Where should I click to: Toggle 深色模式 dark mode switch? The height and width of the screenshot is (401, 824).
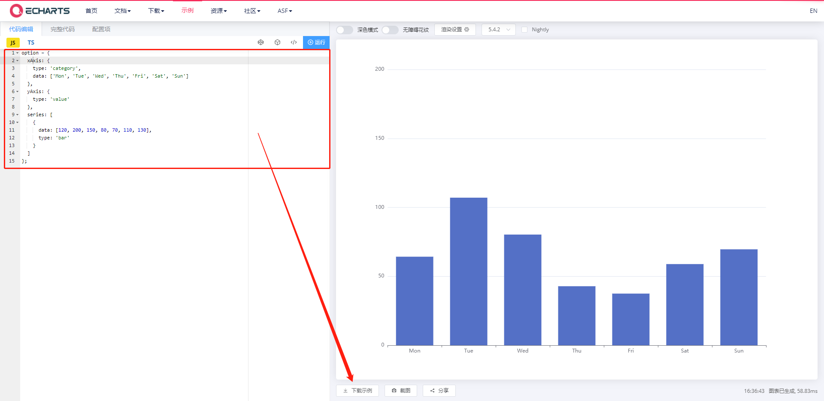click(x=344, y=30)
